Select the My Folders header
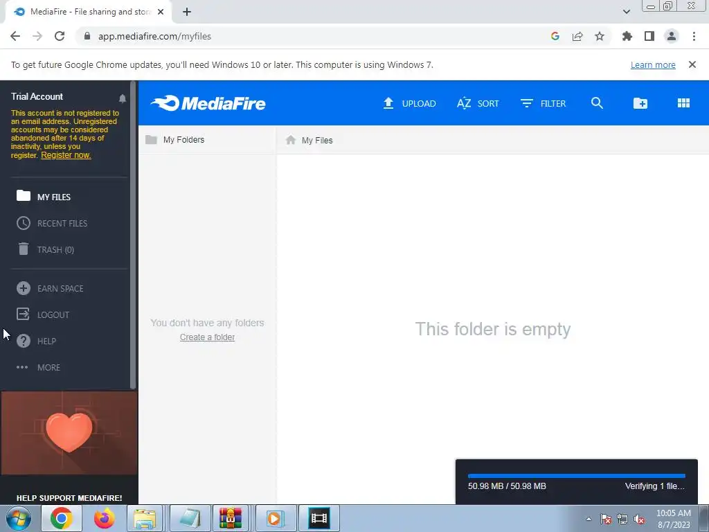This screenshot has height=532, width=709. [175, 139]
